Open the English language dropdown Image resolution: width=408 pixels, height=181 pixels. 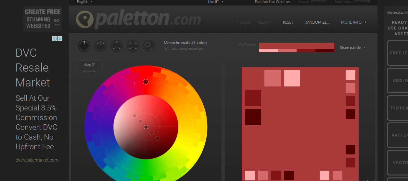click(x=85, y=2)
